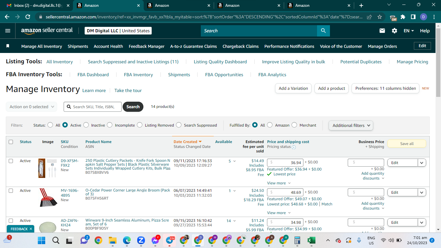Close the FEEDBACK tab with its X
Image resolution: width=441 pixels, height=248 pixels.
pyautogui.click(x=31, y=229)
